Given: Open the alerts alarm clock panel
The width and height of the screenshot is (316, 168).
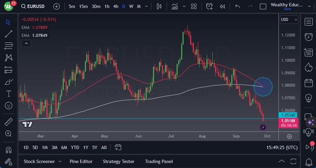Looking at the screenshot, I should (308, 37).
